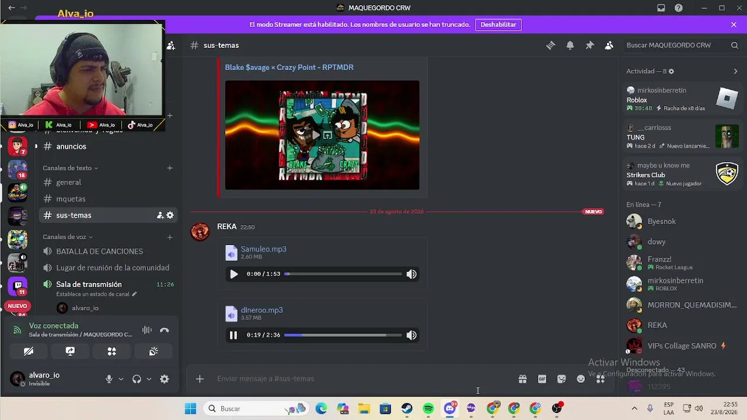Open the emoji picker

click(x=581, y=379)
